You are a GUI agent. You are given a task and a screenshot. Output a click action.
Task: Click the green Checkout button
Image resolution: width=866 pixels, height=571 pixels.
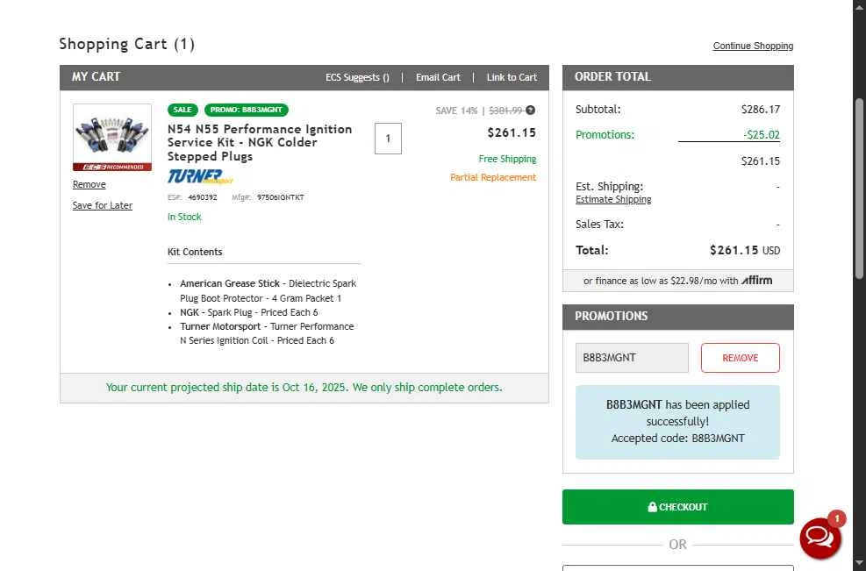677,507
